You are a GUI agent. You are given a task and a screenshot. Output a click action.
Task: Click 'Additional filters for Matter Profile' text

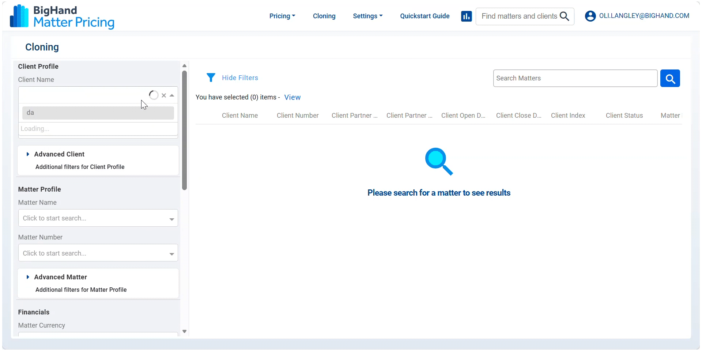coord(81,290)
